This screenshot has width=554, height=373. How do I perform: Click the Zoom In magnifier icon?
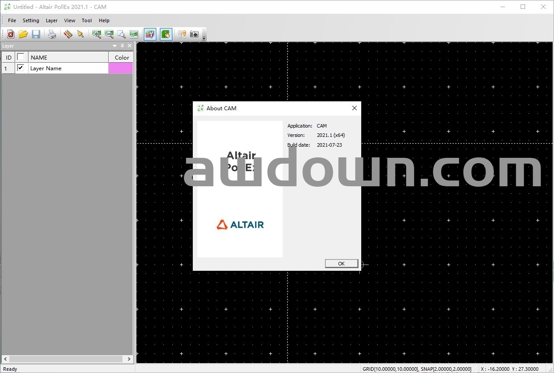tap(96, 34)
